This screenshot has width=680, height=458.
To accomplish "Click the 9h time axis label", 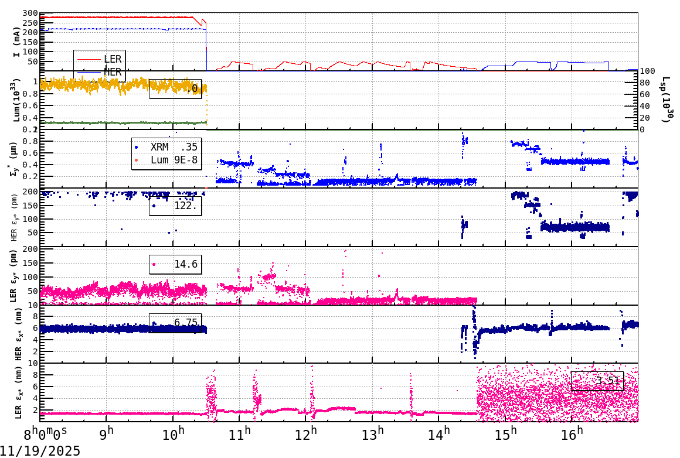I will [x=106, y=434].
